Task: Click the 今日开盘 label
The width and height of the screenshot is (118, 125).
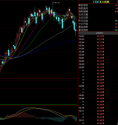Action: click(83, 24)
